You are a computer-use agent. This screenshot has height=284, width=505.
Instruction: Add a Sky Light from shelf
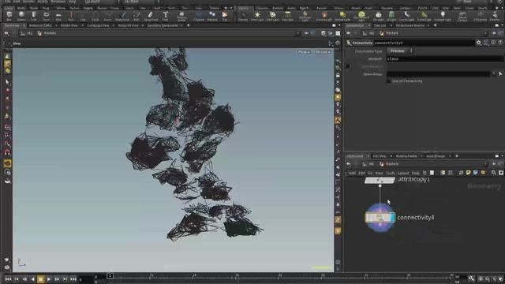(379, 16)
